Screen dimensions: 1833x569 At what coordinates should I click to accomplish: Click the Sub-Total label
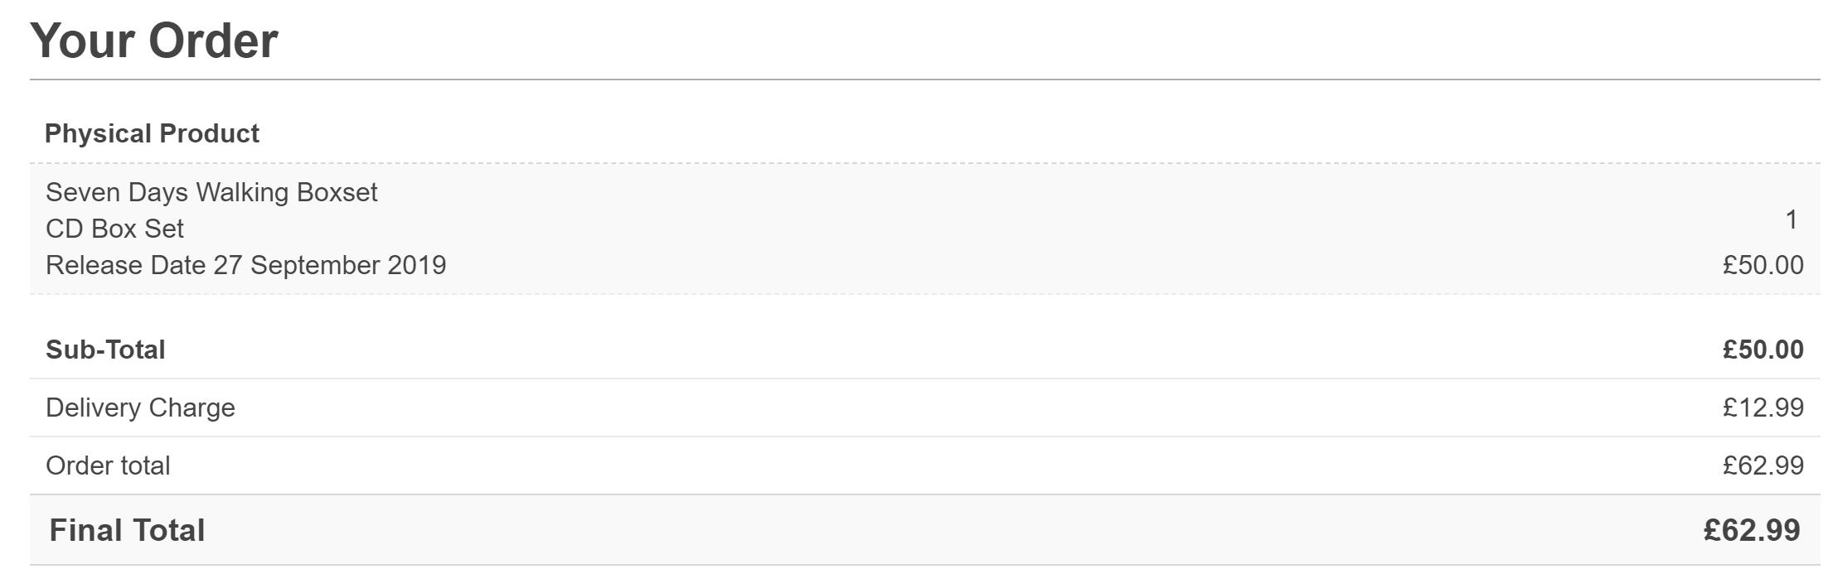(x=105, y=350)
